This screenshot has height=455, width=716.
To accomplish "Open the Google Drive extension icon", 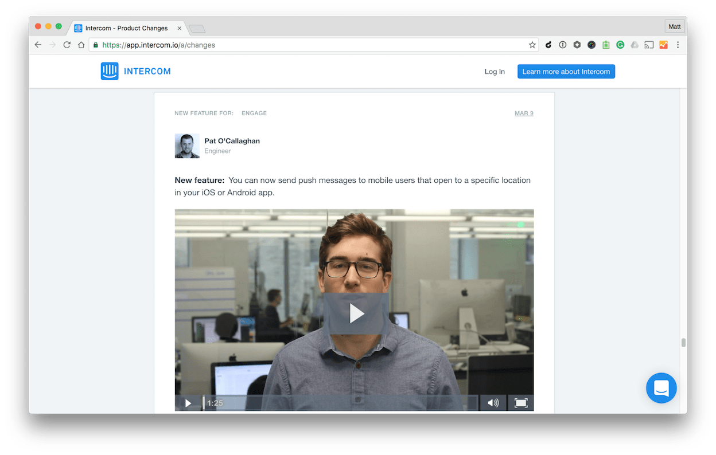I will 635,45.
